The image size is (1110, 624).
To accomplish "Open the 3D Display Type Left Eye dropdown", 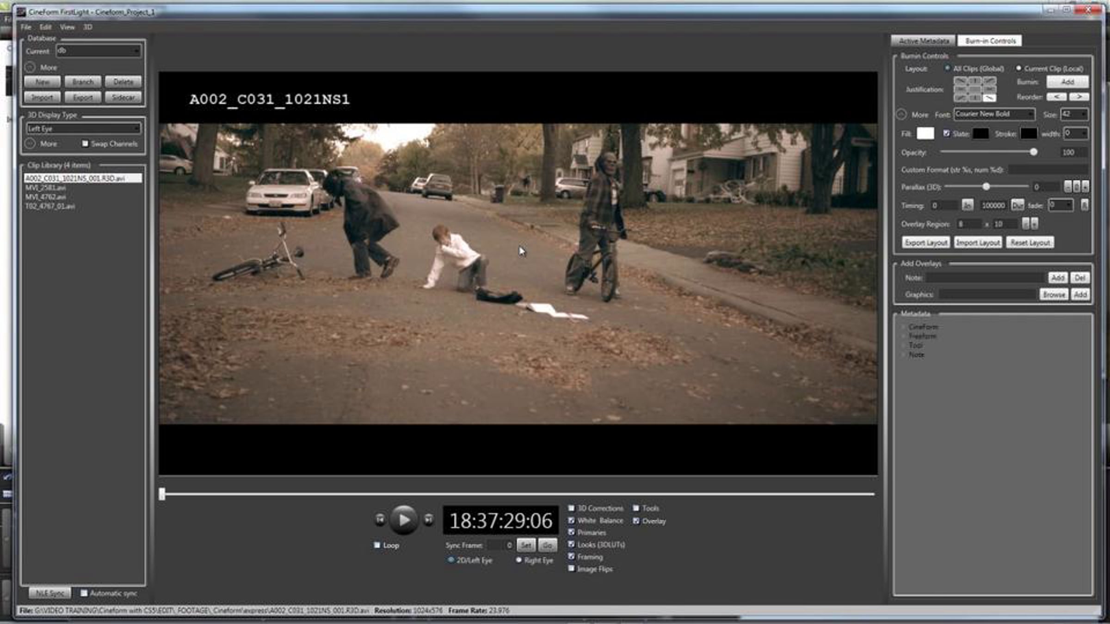I will pyautogui.click(x=83, y=128).
